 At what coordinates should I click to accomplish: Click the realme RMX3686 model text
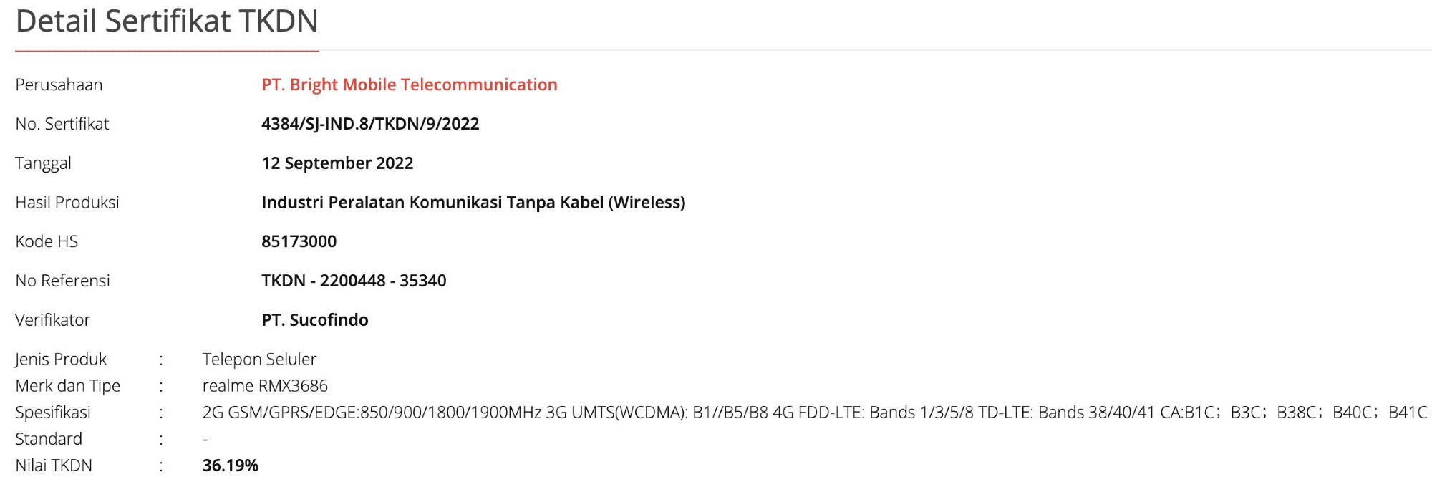tap(265, 386)
